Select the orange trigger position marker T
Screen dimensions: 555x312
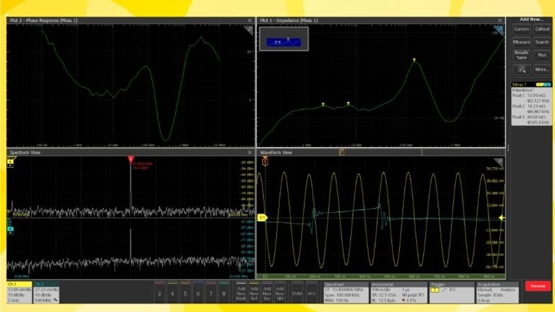click(265, 162)
